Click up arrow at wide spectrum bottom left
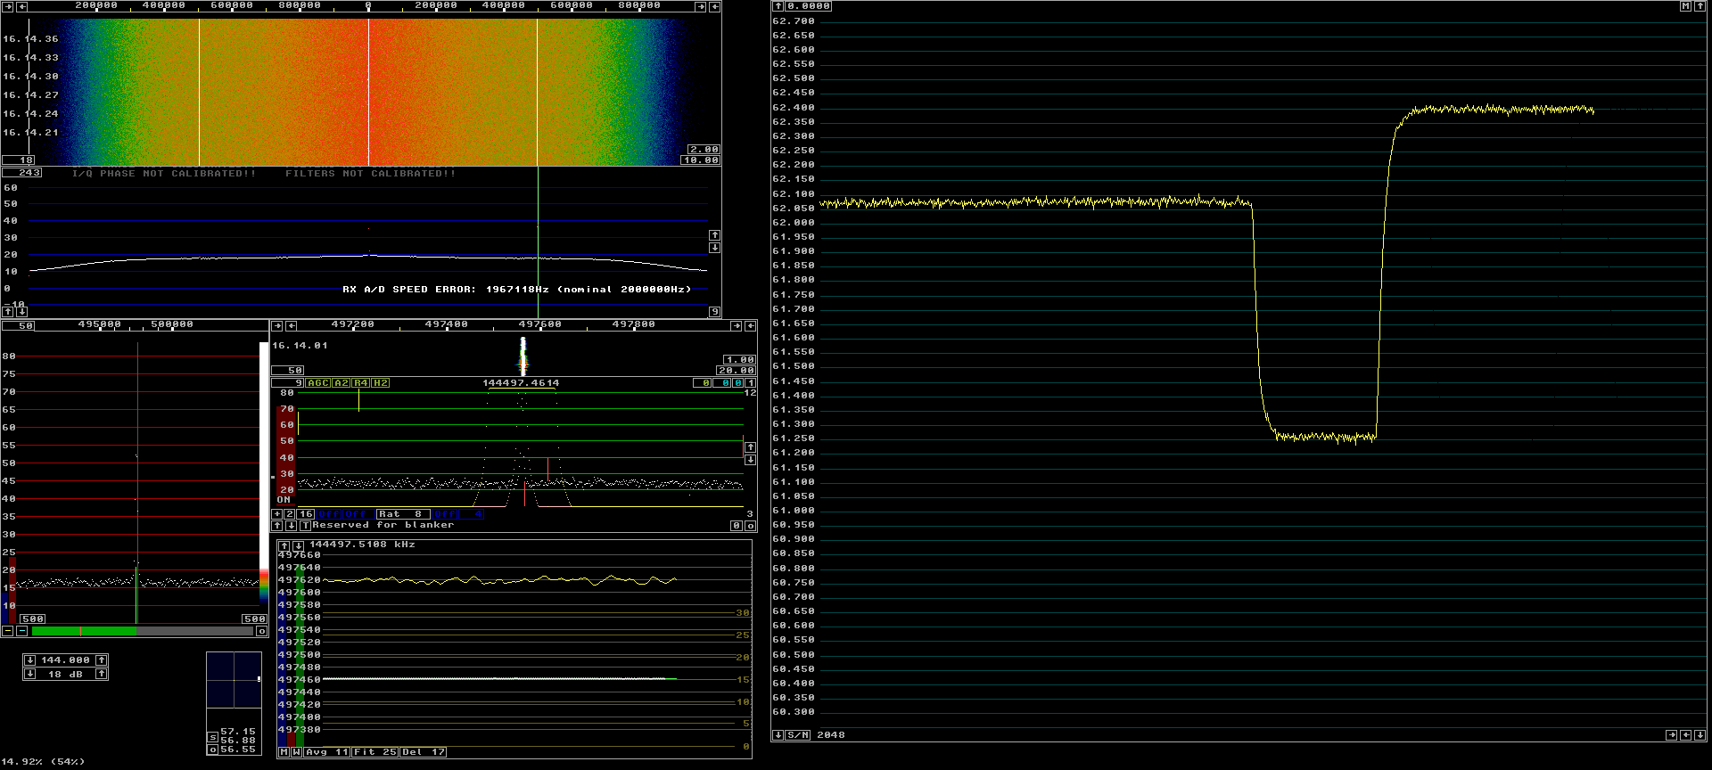 pos(8,312)
